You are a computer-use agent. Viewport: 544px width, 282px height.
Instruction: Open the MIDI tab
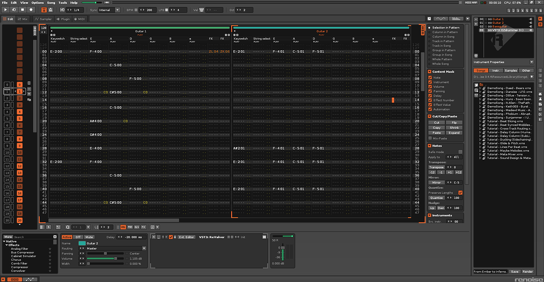point(79,19)
